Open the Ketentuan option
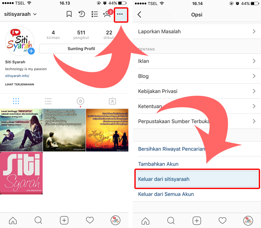 click(x=197, y=106)
